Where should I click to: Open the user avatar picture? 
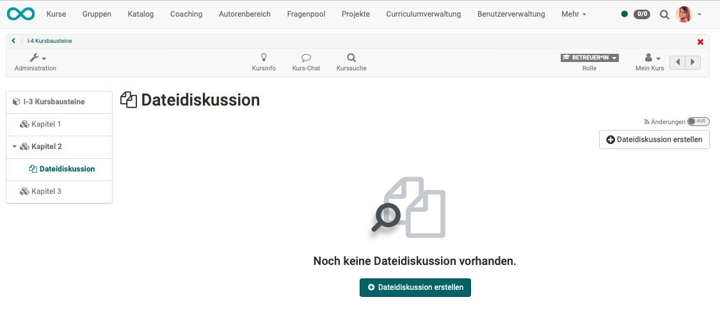coord(684,14)
